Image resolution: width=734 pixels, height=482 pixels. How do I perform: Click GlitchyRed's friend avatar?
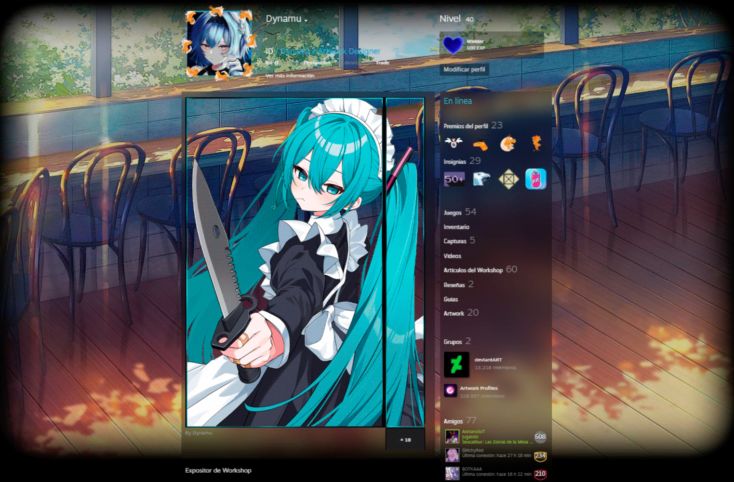452,455
